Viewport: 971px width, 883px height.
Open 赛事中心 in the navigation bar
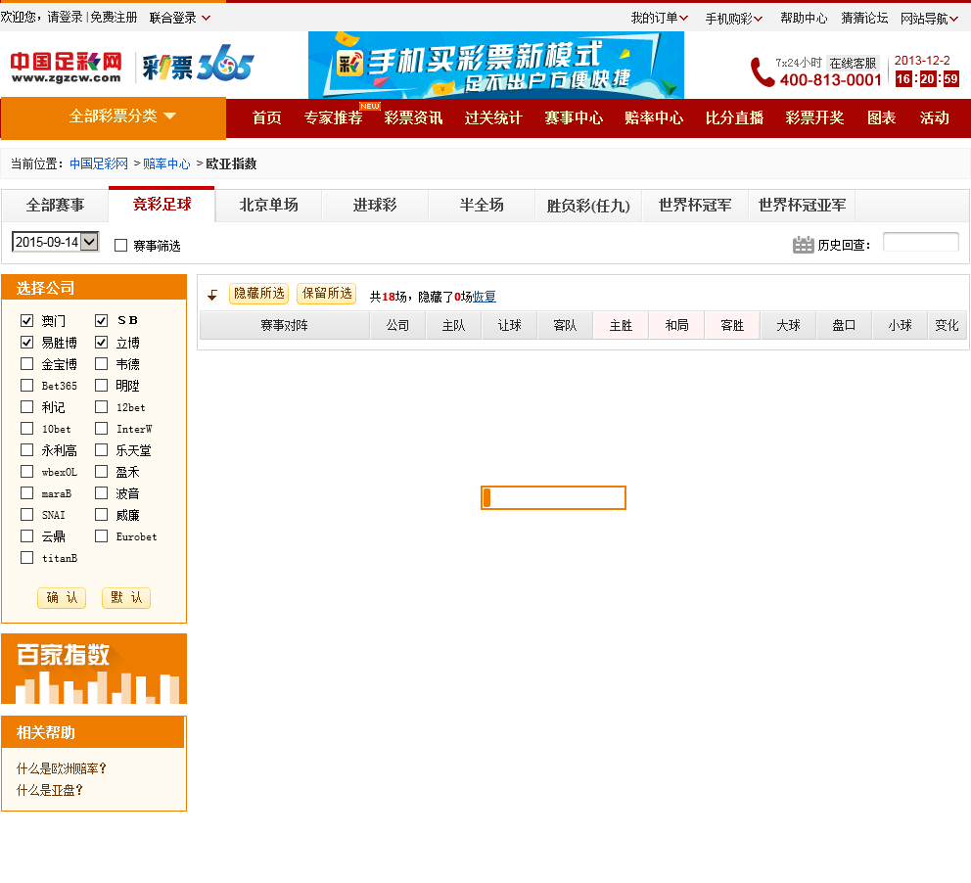[574, 117]
